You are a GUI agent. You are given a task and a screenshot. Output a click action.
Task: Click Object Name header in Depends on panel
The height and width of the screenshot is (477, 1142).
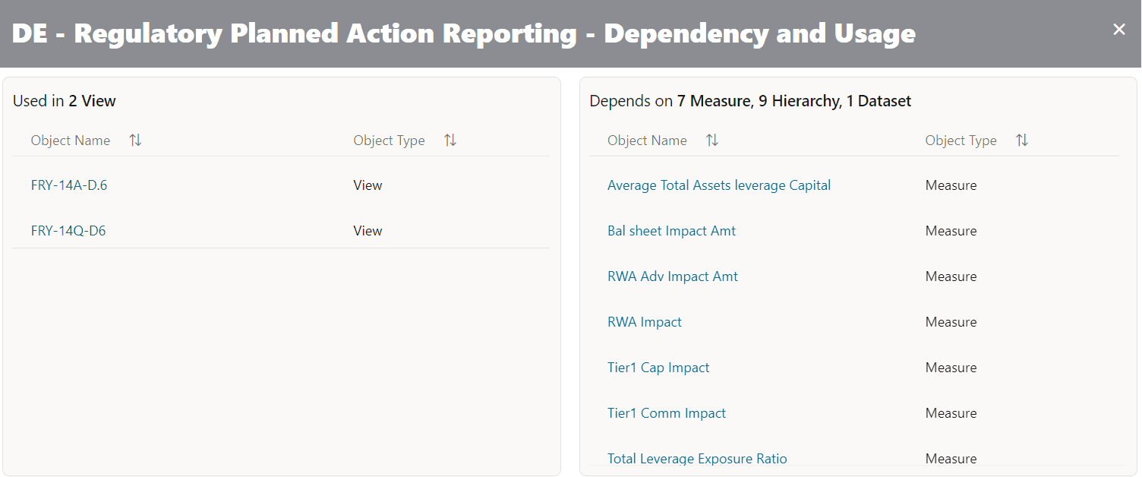(x=647, y=141)
